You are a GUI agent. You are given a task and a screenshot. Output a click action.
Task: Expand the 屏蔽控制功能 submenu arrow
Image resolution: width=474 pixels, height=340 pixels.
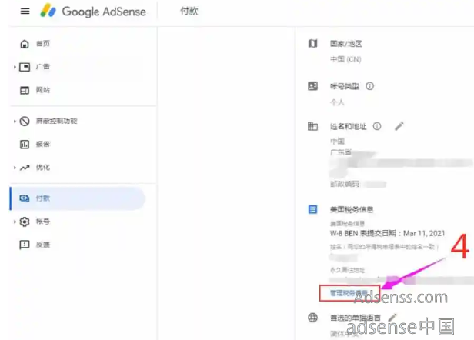[x=15, y=122]
